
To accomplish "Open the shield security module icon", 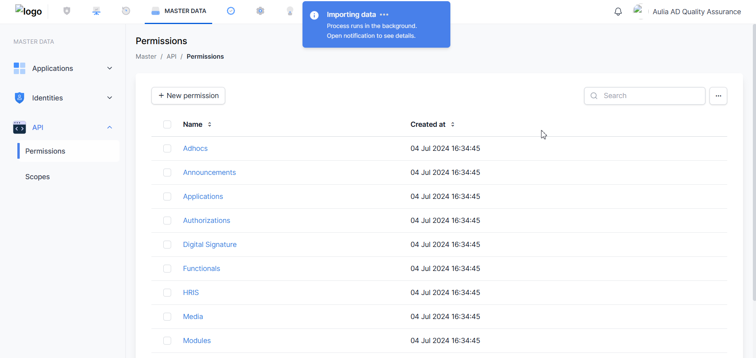I will pyautogui.click(x=67, y=11).
